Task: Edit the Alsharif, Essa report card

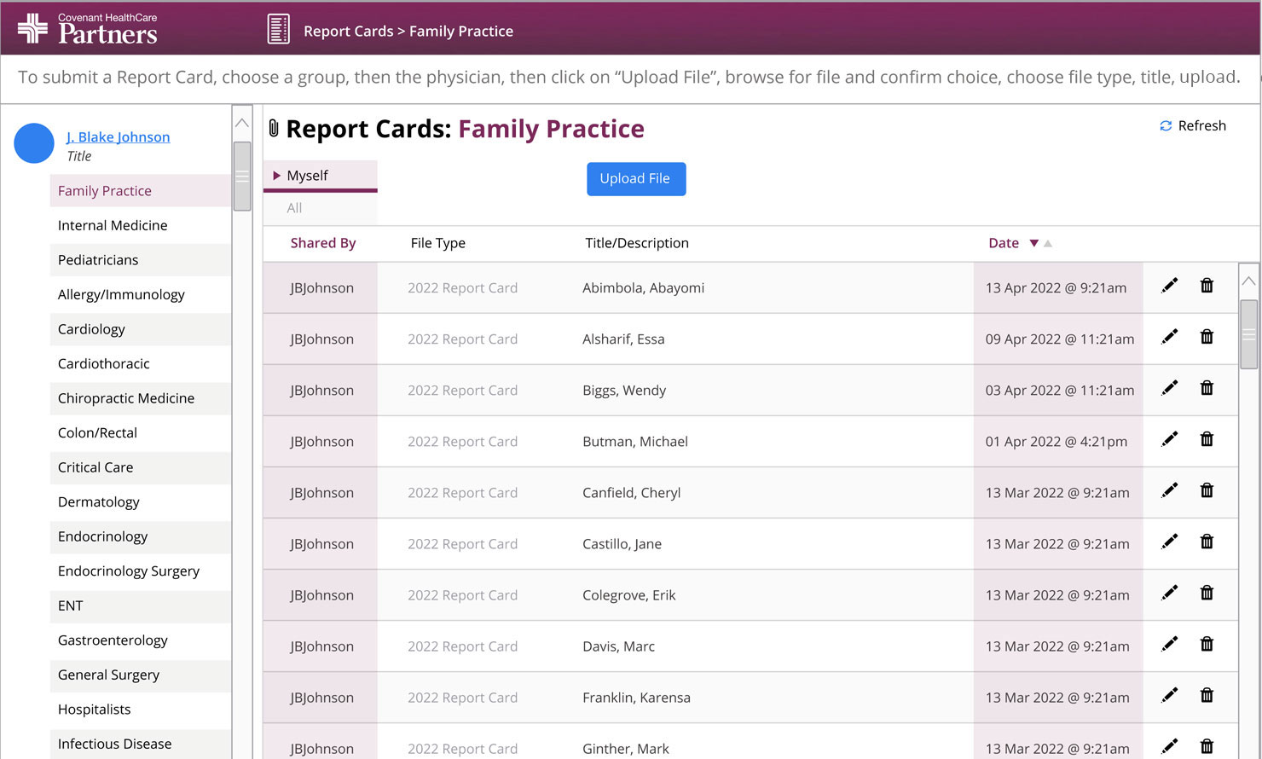Action: pos(1169,337)
